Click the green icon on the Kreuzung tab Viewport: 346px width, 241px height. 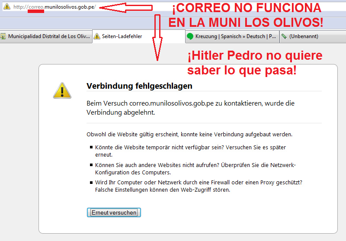point(190,36)
